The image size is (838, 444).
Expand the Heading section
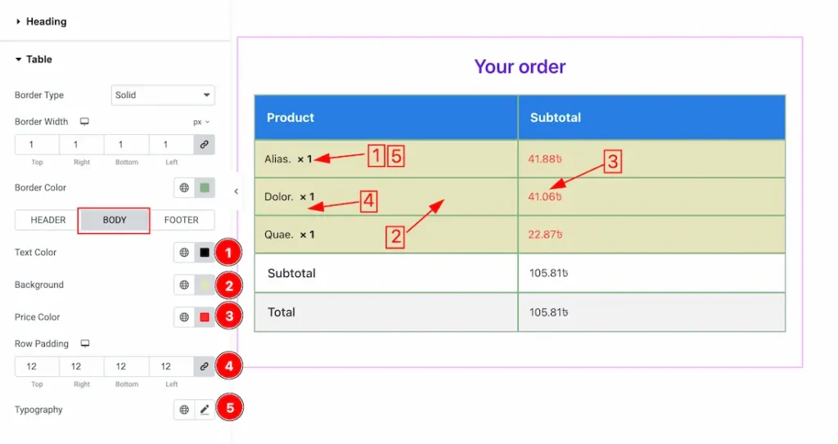point(46,21)
